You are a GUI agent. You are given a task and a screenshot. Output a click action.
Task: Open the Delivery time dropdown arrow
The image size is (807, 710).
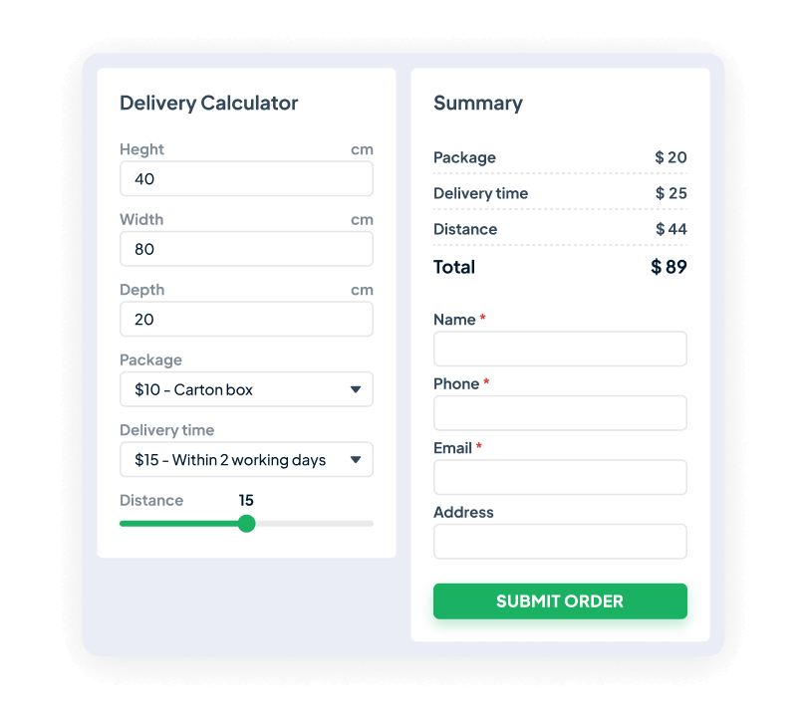tap(358, 459)
